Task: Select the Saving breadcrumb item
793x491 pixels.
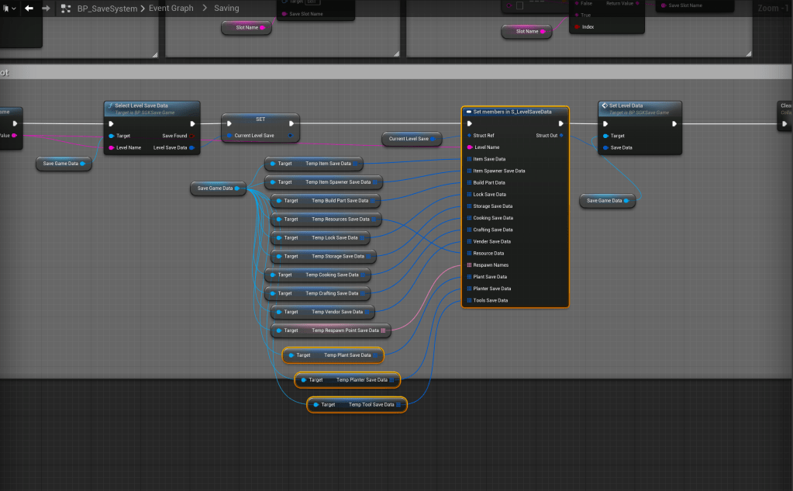Action: click(226, 9)
